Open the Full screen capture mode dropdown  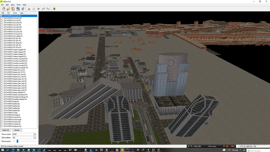pyautogui.click(x=224, y=146)
